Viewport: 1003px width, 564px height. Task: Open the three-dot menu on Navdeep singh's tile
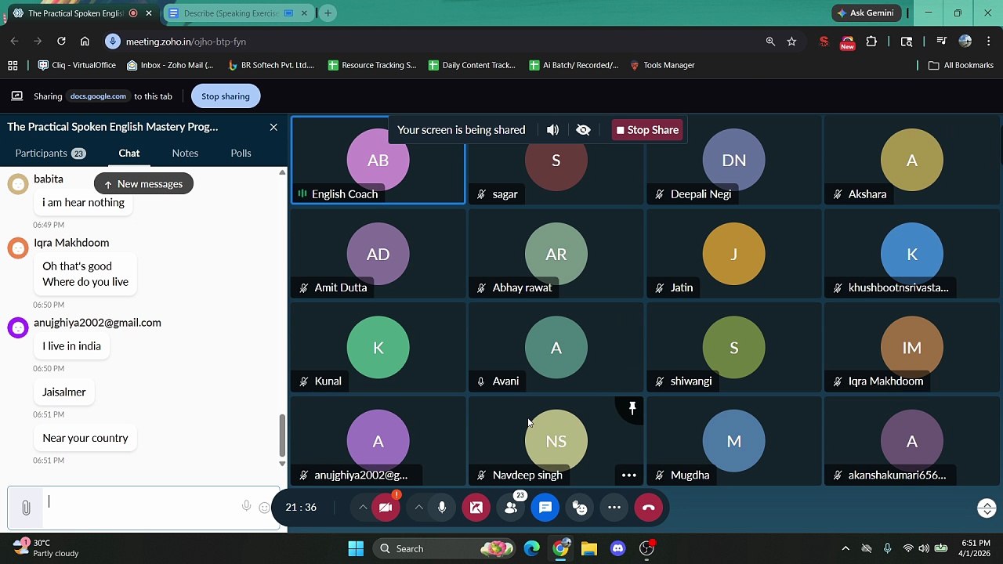(x=628, y=475)
